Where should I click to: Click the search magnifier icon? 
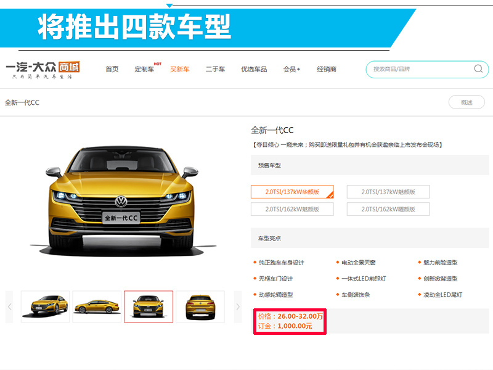478,68
